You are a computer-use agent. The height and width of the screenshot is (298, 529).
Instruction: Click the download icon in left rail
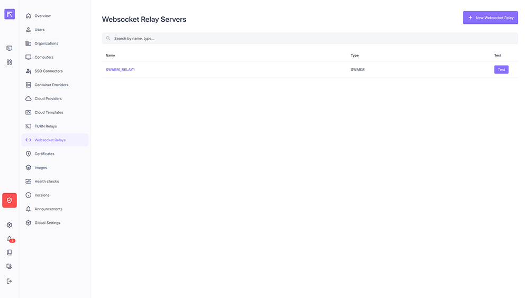tap(10, 266)
